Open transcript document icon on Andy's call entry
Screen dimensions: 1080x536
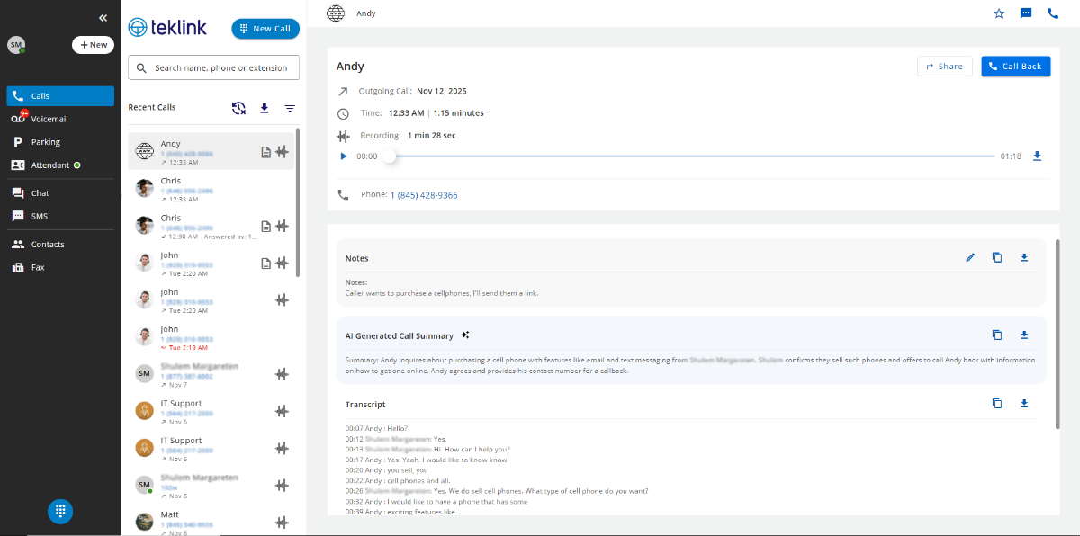265,152
